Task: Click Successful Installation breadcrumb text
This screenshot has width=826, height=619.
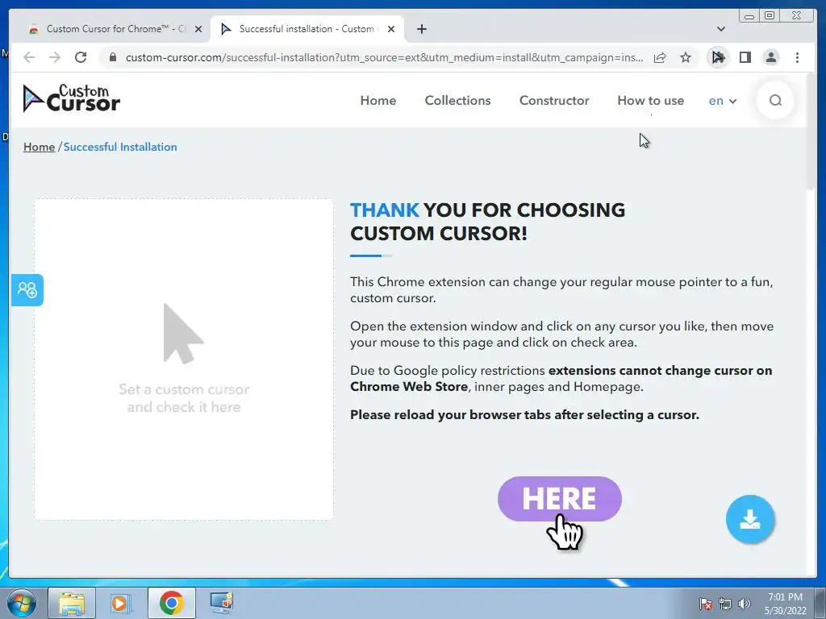Action: coord(120,147)
